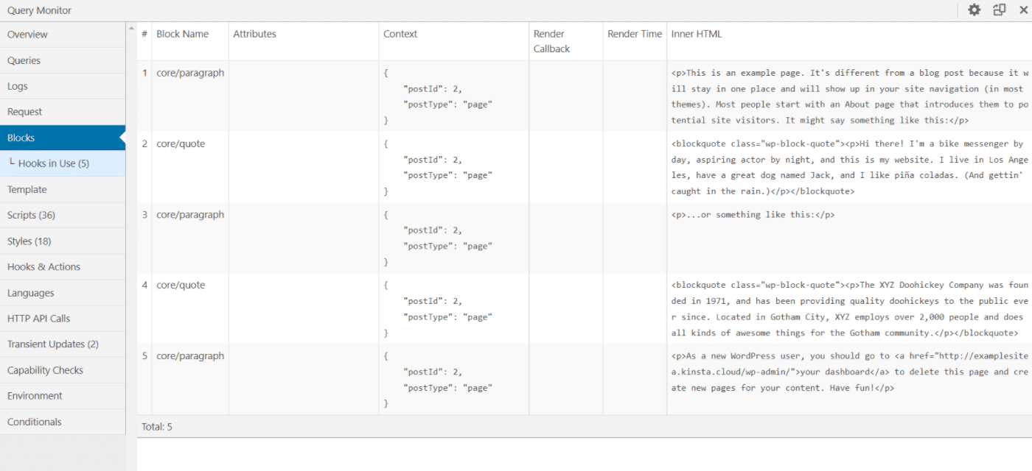Open the Request section
The width and height of the screenshot is (1032, 471).
coord(23,111)
